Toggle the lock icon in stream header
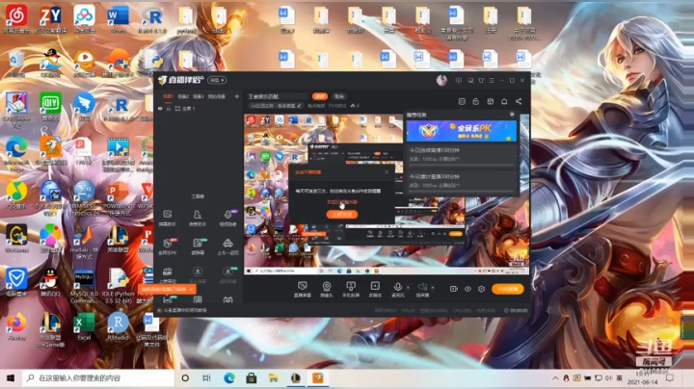 point(476,102)
